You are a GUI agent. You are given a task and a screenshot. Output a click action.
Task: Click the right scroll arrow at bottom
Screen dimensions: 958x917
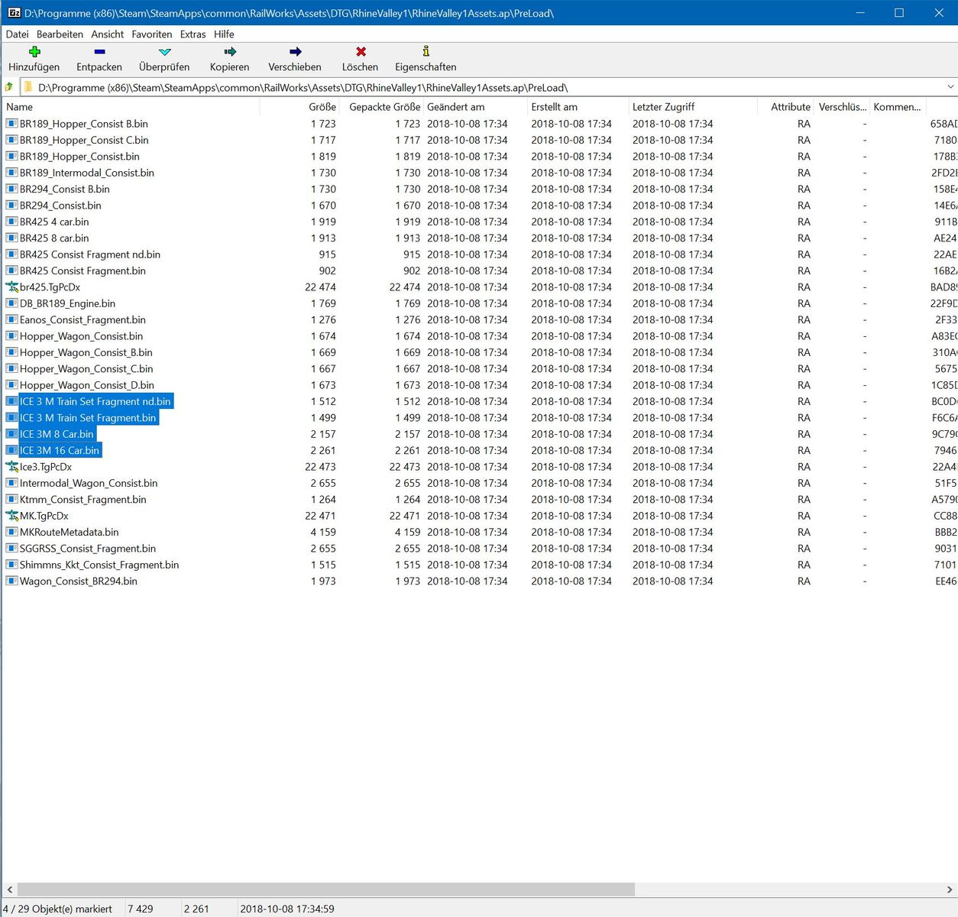click(950, 889)
